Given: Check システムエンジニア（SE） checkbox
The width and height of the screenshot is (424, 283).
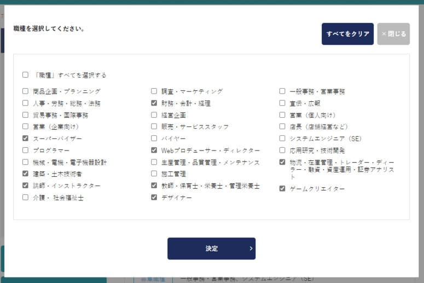Looking at the screenshot, I should pyautogui.click(x=282, y=138).
